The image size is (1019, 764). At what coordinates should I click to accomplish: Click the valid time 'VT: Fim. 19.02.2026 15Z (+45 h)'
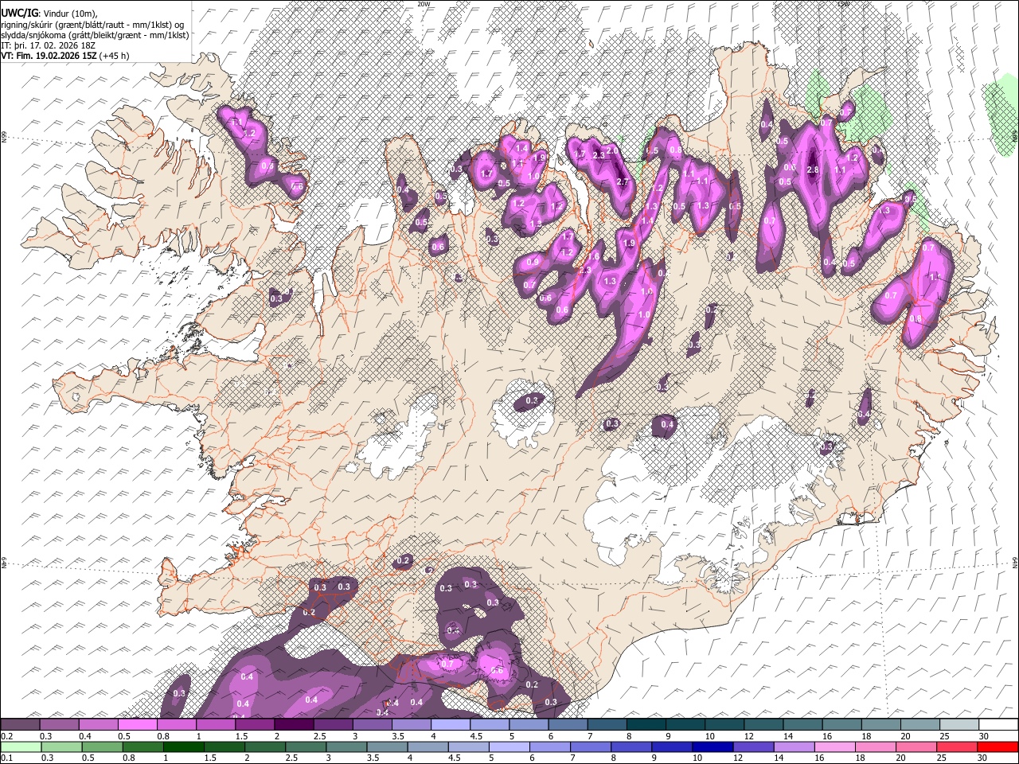tap(65, 56)
